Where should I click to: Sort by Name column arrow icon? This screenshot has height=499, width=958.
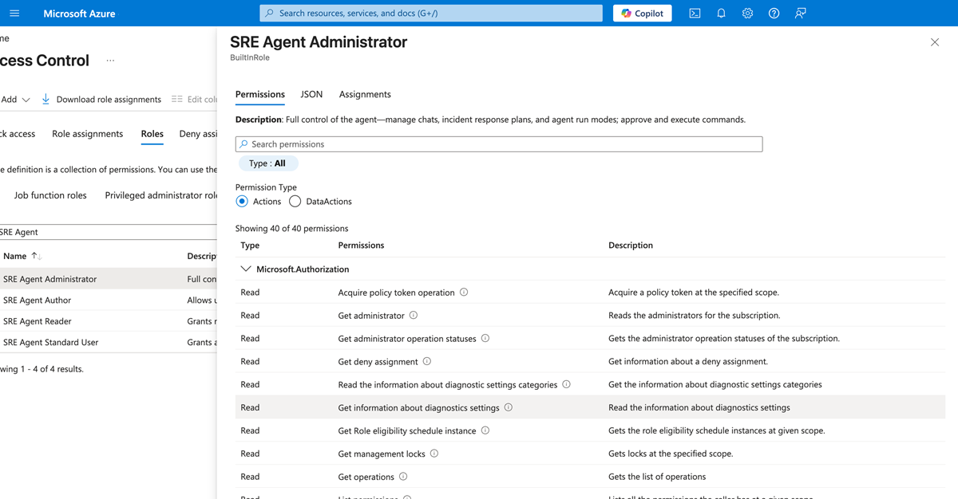[x=36, y=256]
